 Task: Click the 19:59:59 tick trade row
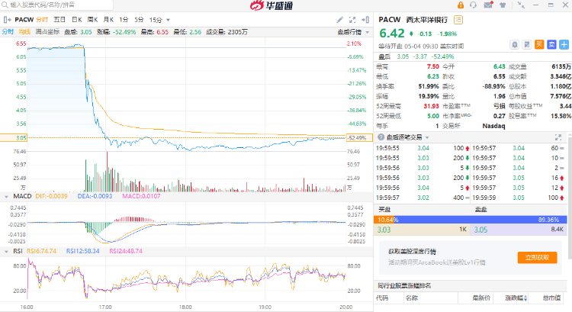[x=518, y=198]
